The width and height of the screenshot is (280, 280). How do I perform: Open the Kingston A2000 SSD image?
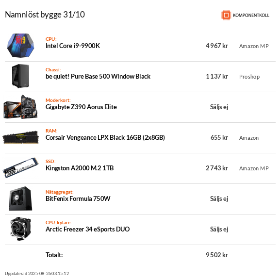(x=20, y=168)
